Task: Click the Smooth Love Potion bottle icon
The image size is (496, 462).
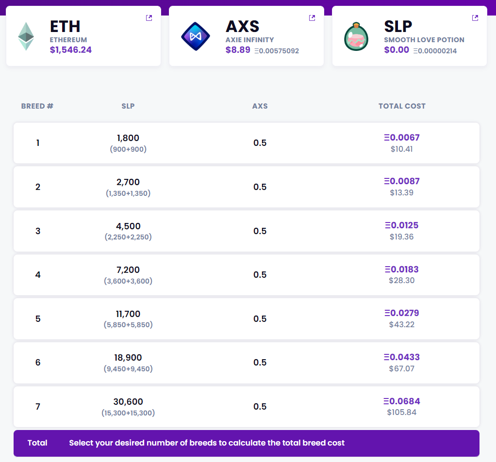Action: pyautogui.click(x=356, y=37)
